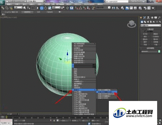Choose Convert to Editable Patch
This screenshot has width=162, height=125.
click(107, 96)
